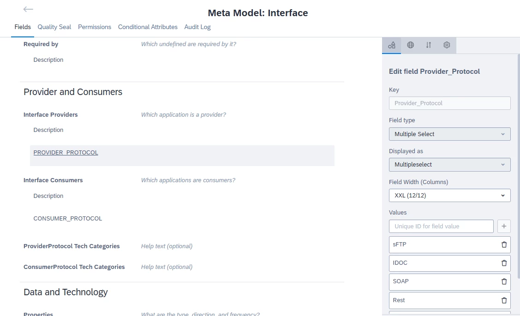Viewport: 520px width, 316px height.
Task: Delete the Rest value
Action: (x=504, y=300)
